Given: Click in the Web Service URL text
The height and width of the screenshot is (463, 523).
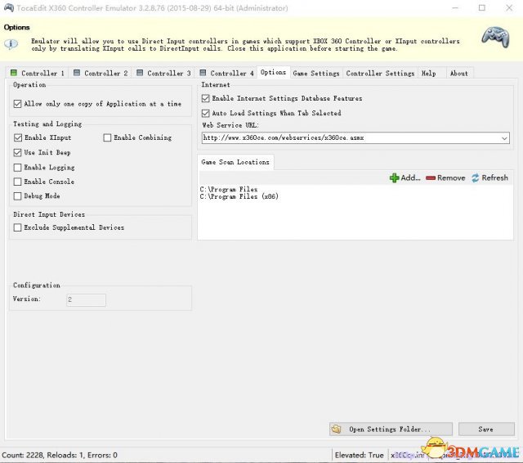Looking at the screenshot, I should pyautogui.click(x=284, y=138).
